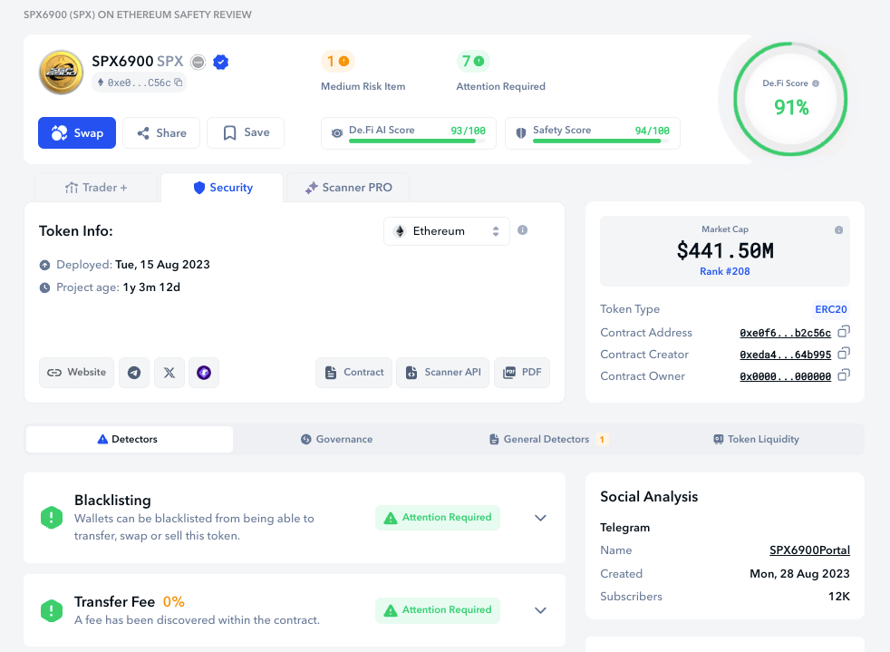Screen dimensions: 890x652
Task: Click the Safety Score progress bar
Action: tap(601, 141)
